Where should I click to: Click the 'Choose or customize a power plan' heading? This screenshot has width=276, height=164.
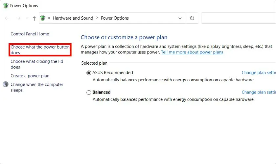[x=124, y=37]
